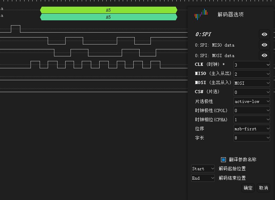Change 位序 msb-first dropdown
Screen dimensions: 275x200
(x=252, y=129)
